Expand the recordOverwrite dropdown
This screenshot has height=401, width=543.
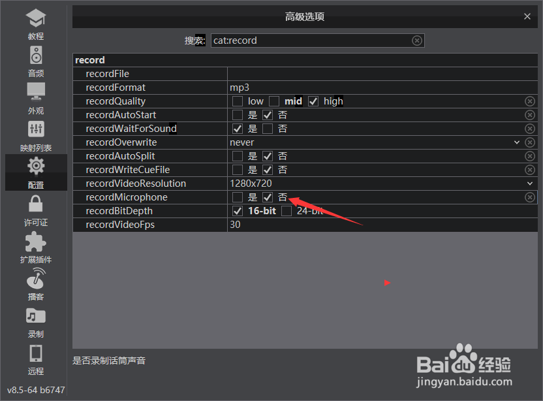click(x=517, y=142)
